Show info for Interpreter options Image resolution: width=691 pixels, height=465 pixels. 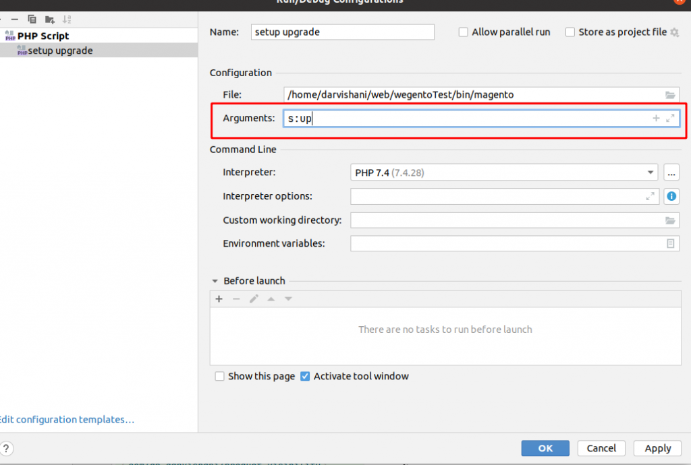coord(671,196)
